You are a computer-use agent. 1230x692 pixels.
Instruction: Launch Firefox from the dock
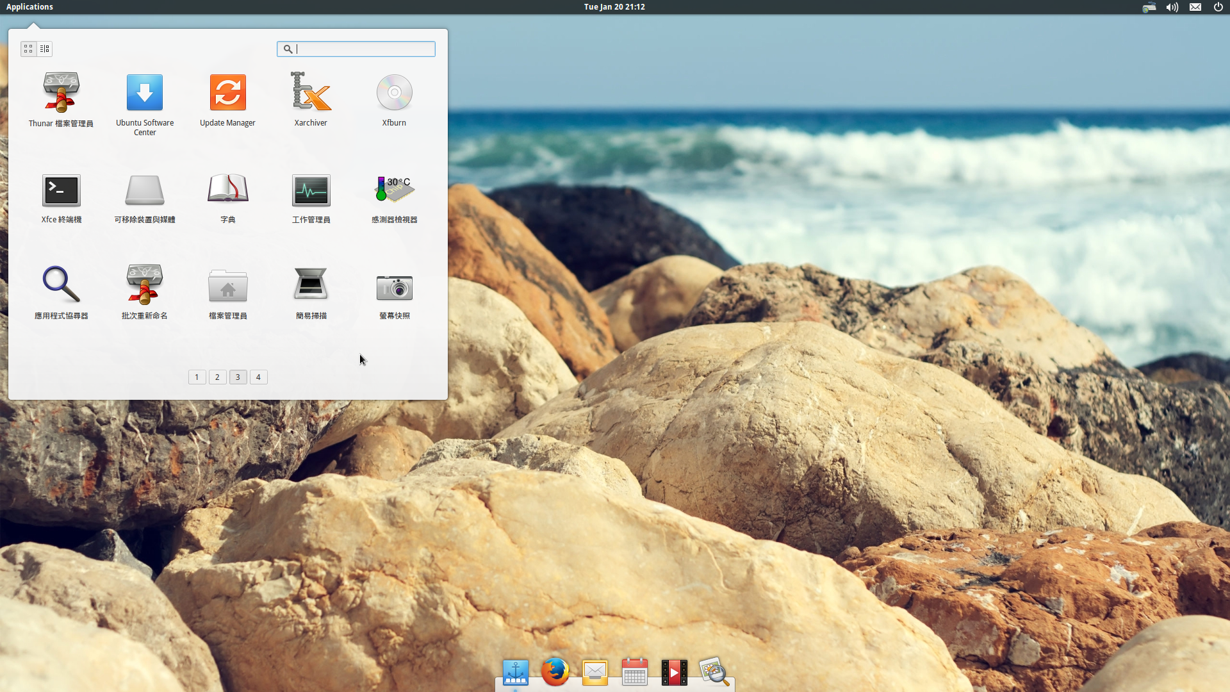tap(555, 671)
